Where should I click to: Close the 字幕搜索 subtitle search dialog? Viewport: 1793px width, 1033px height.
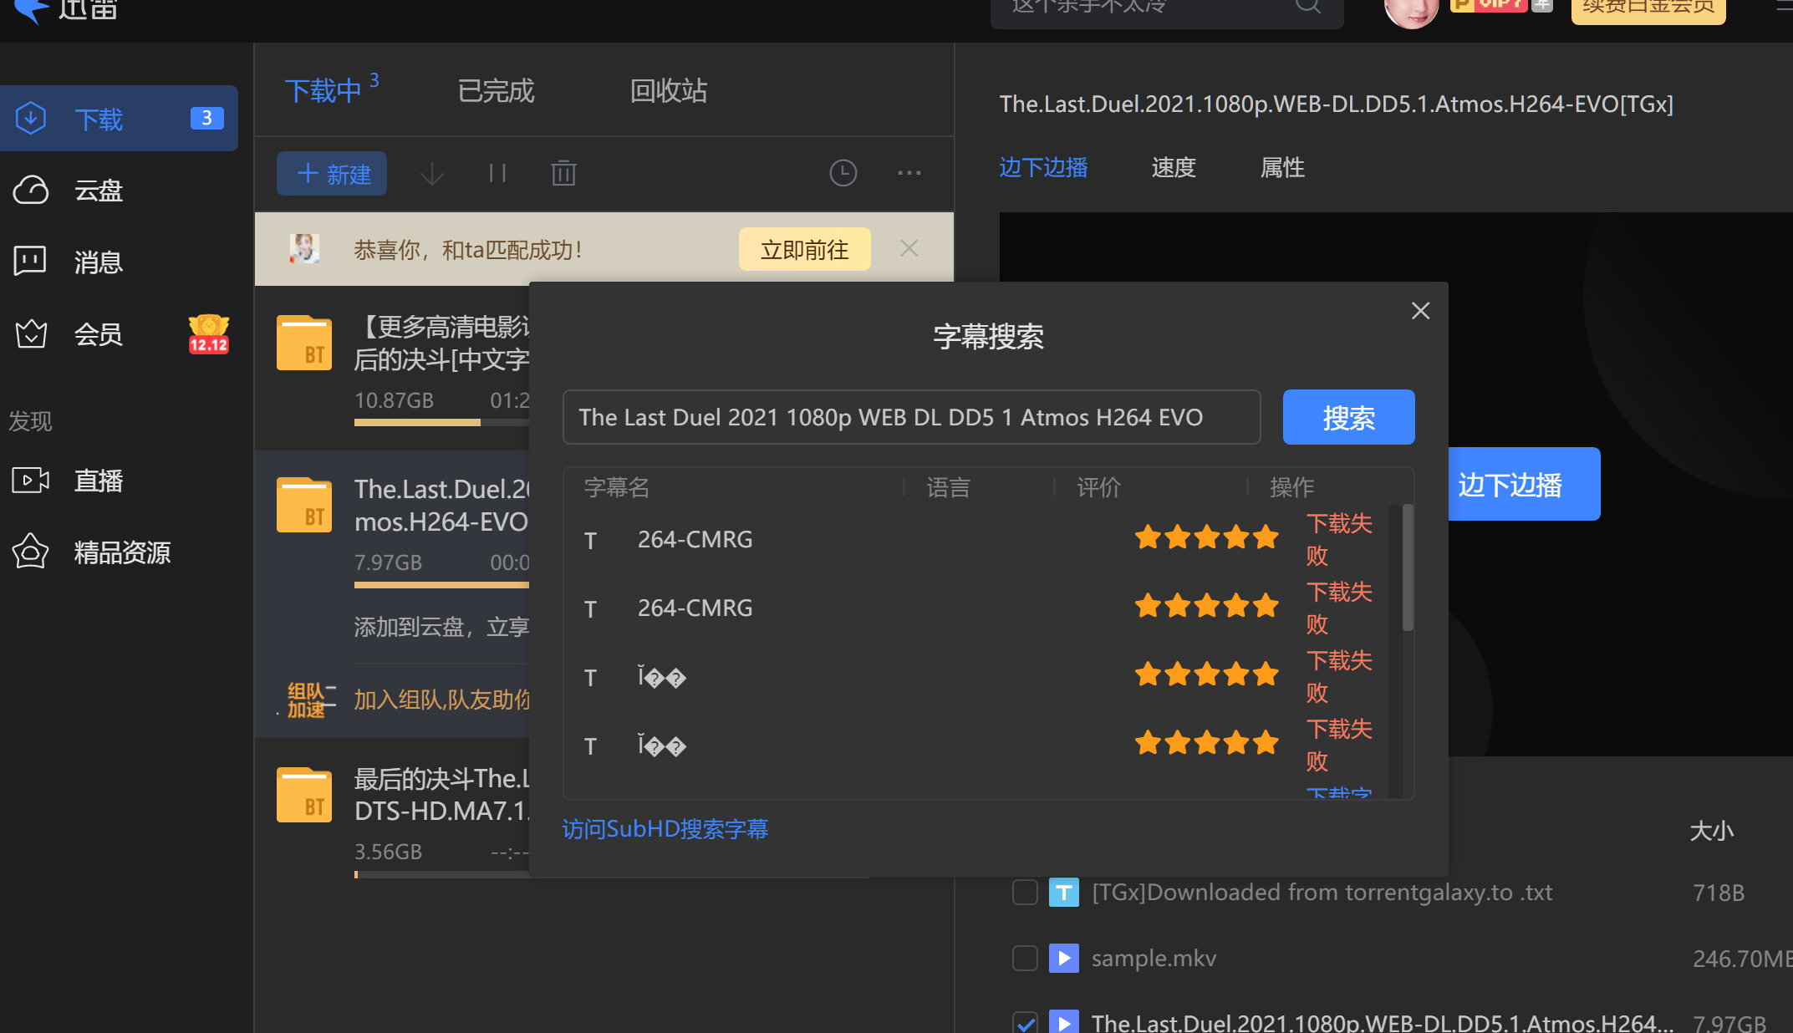(1420, 311)
